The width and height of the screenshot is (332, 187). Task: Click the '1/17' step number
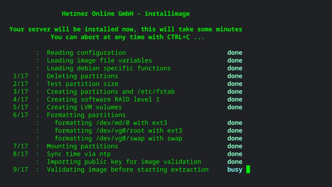20,76
